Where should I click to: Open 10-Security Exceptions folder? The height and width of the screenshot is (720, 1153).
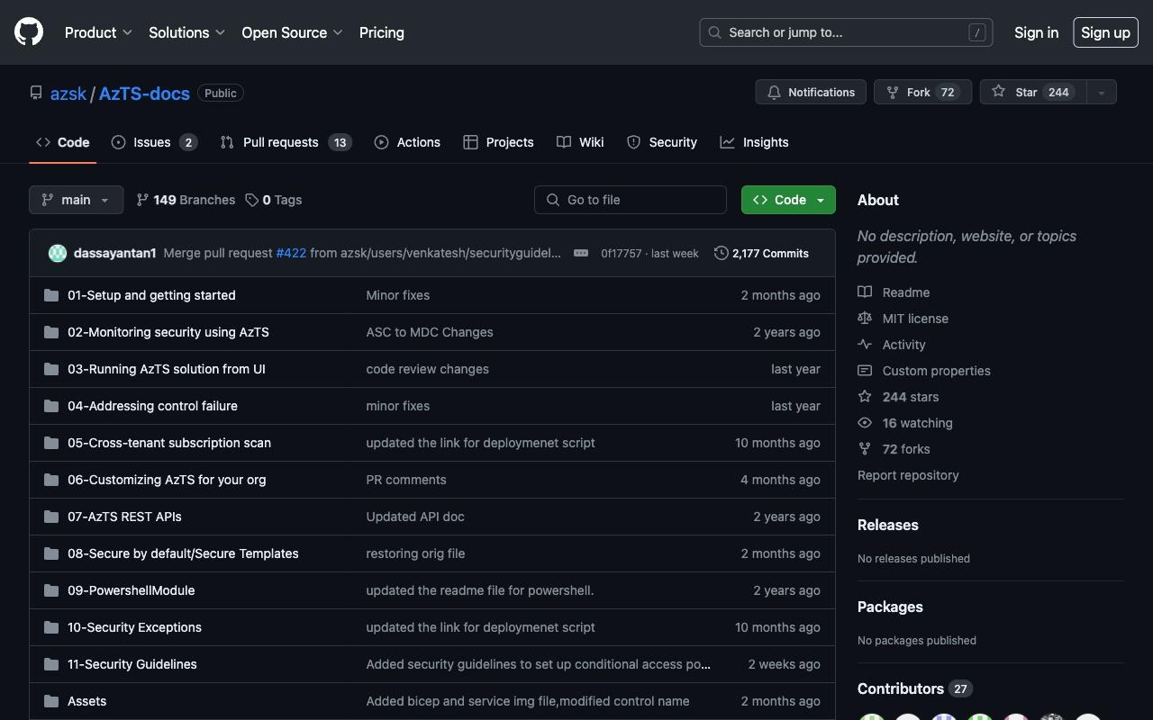(x=134, y=627)
